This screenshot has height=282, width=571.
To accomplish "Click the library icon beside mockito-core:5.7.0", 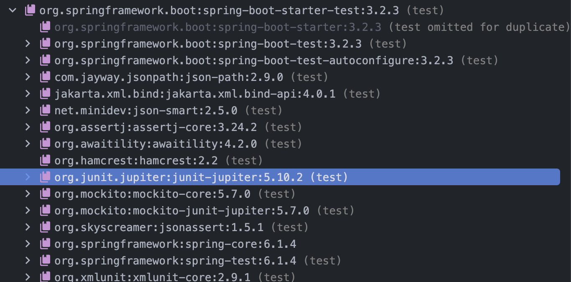I will [45, 194].
